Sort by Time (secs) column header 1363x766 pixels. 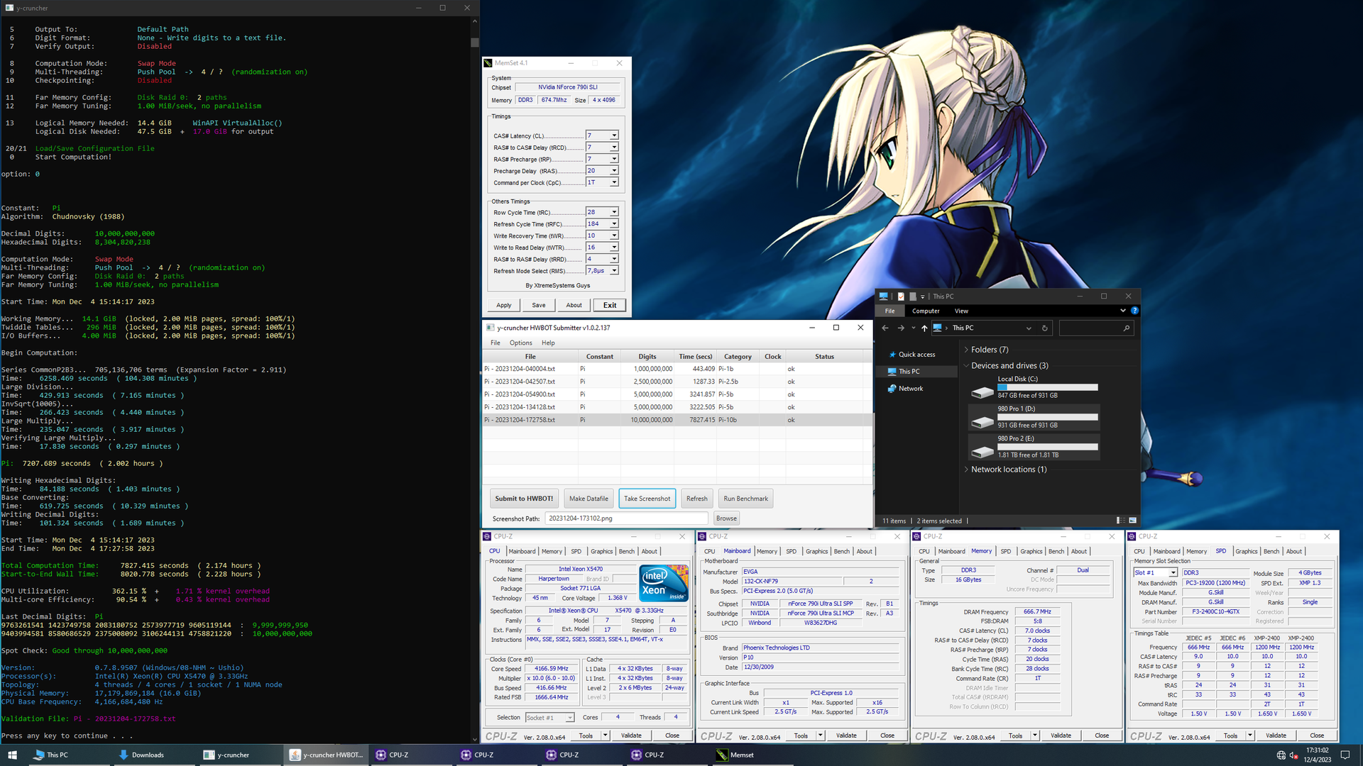coord(695,356)
